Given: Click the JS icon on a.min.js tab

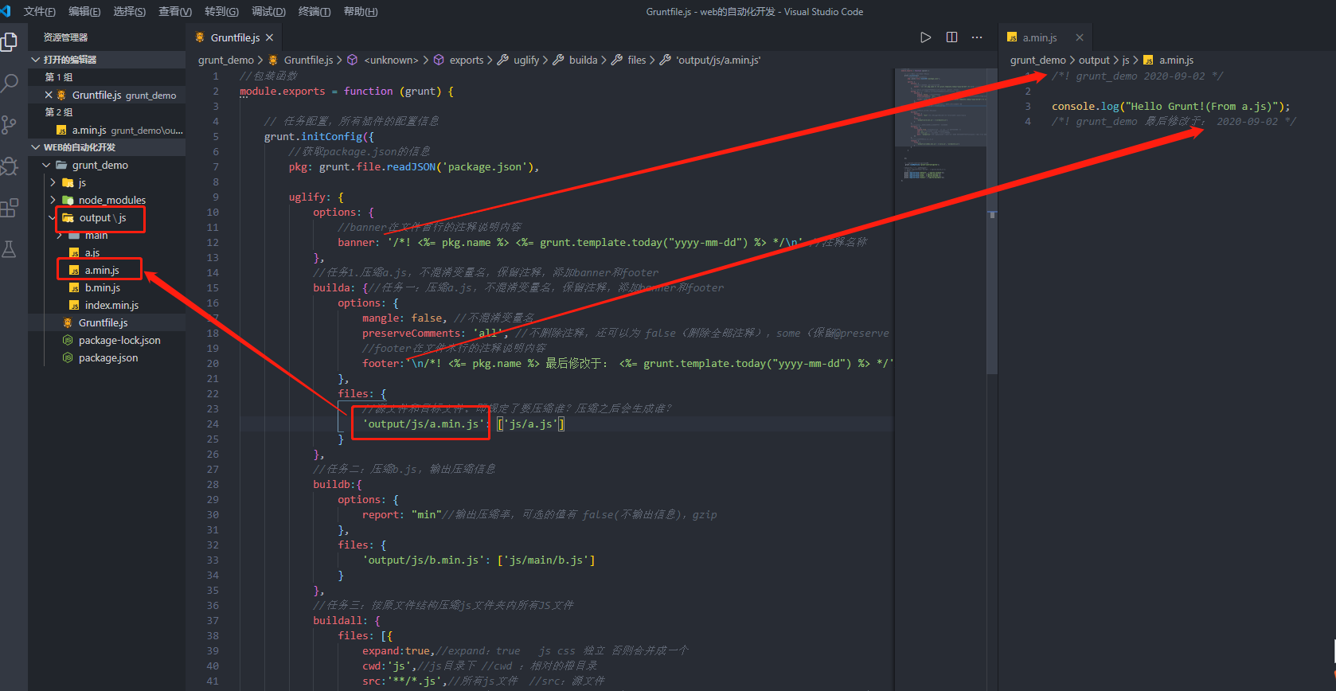Looking at the screenshot, I should pos(1012,37).
